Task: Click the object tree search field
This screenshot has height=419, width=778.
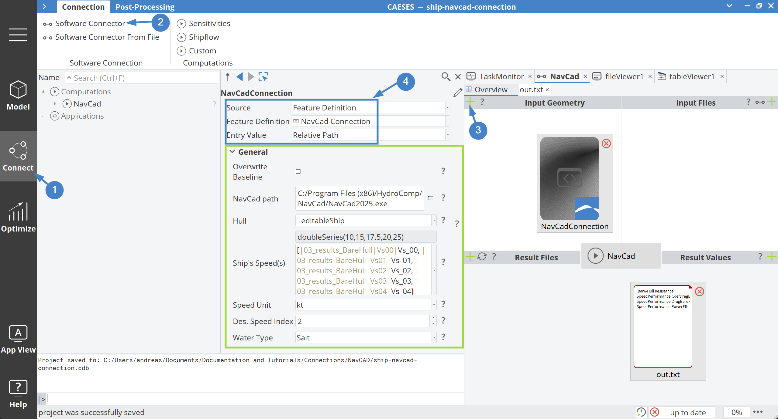Action: [x=145, y=78]
